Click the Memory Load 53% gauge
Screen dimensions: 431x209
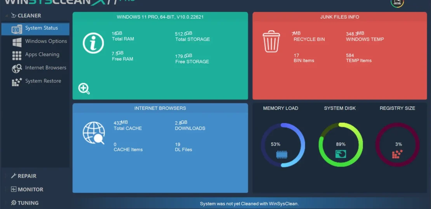coord(283,145)
